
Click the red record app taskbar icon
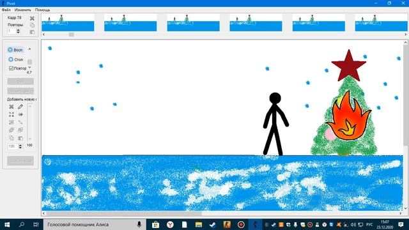pos(241,224)
